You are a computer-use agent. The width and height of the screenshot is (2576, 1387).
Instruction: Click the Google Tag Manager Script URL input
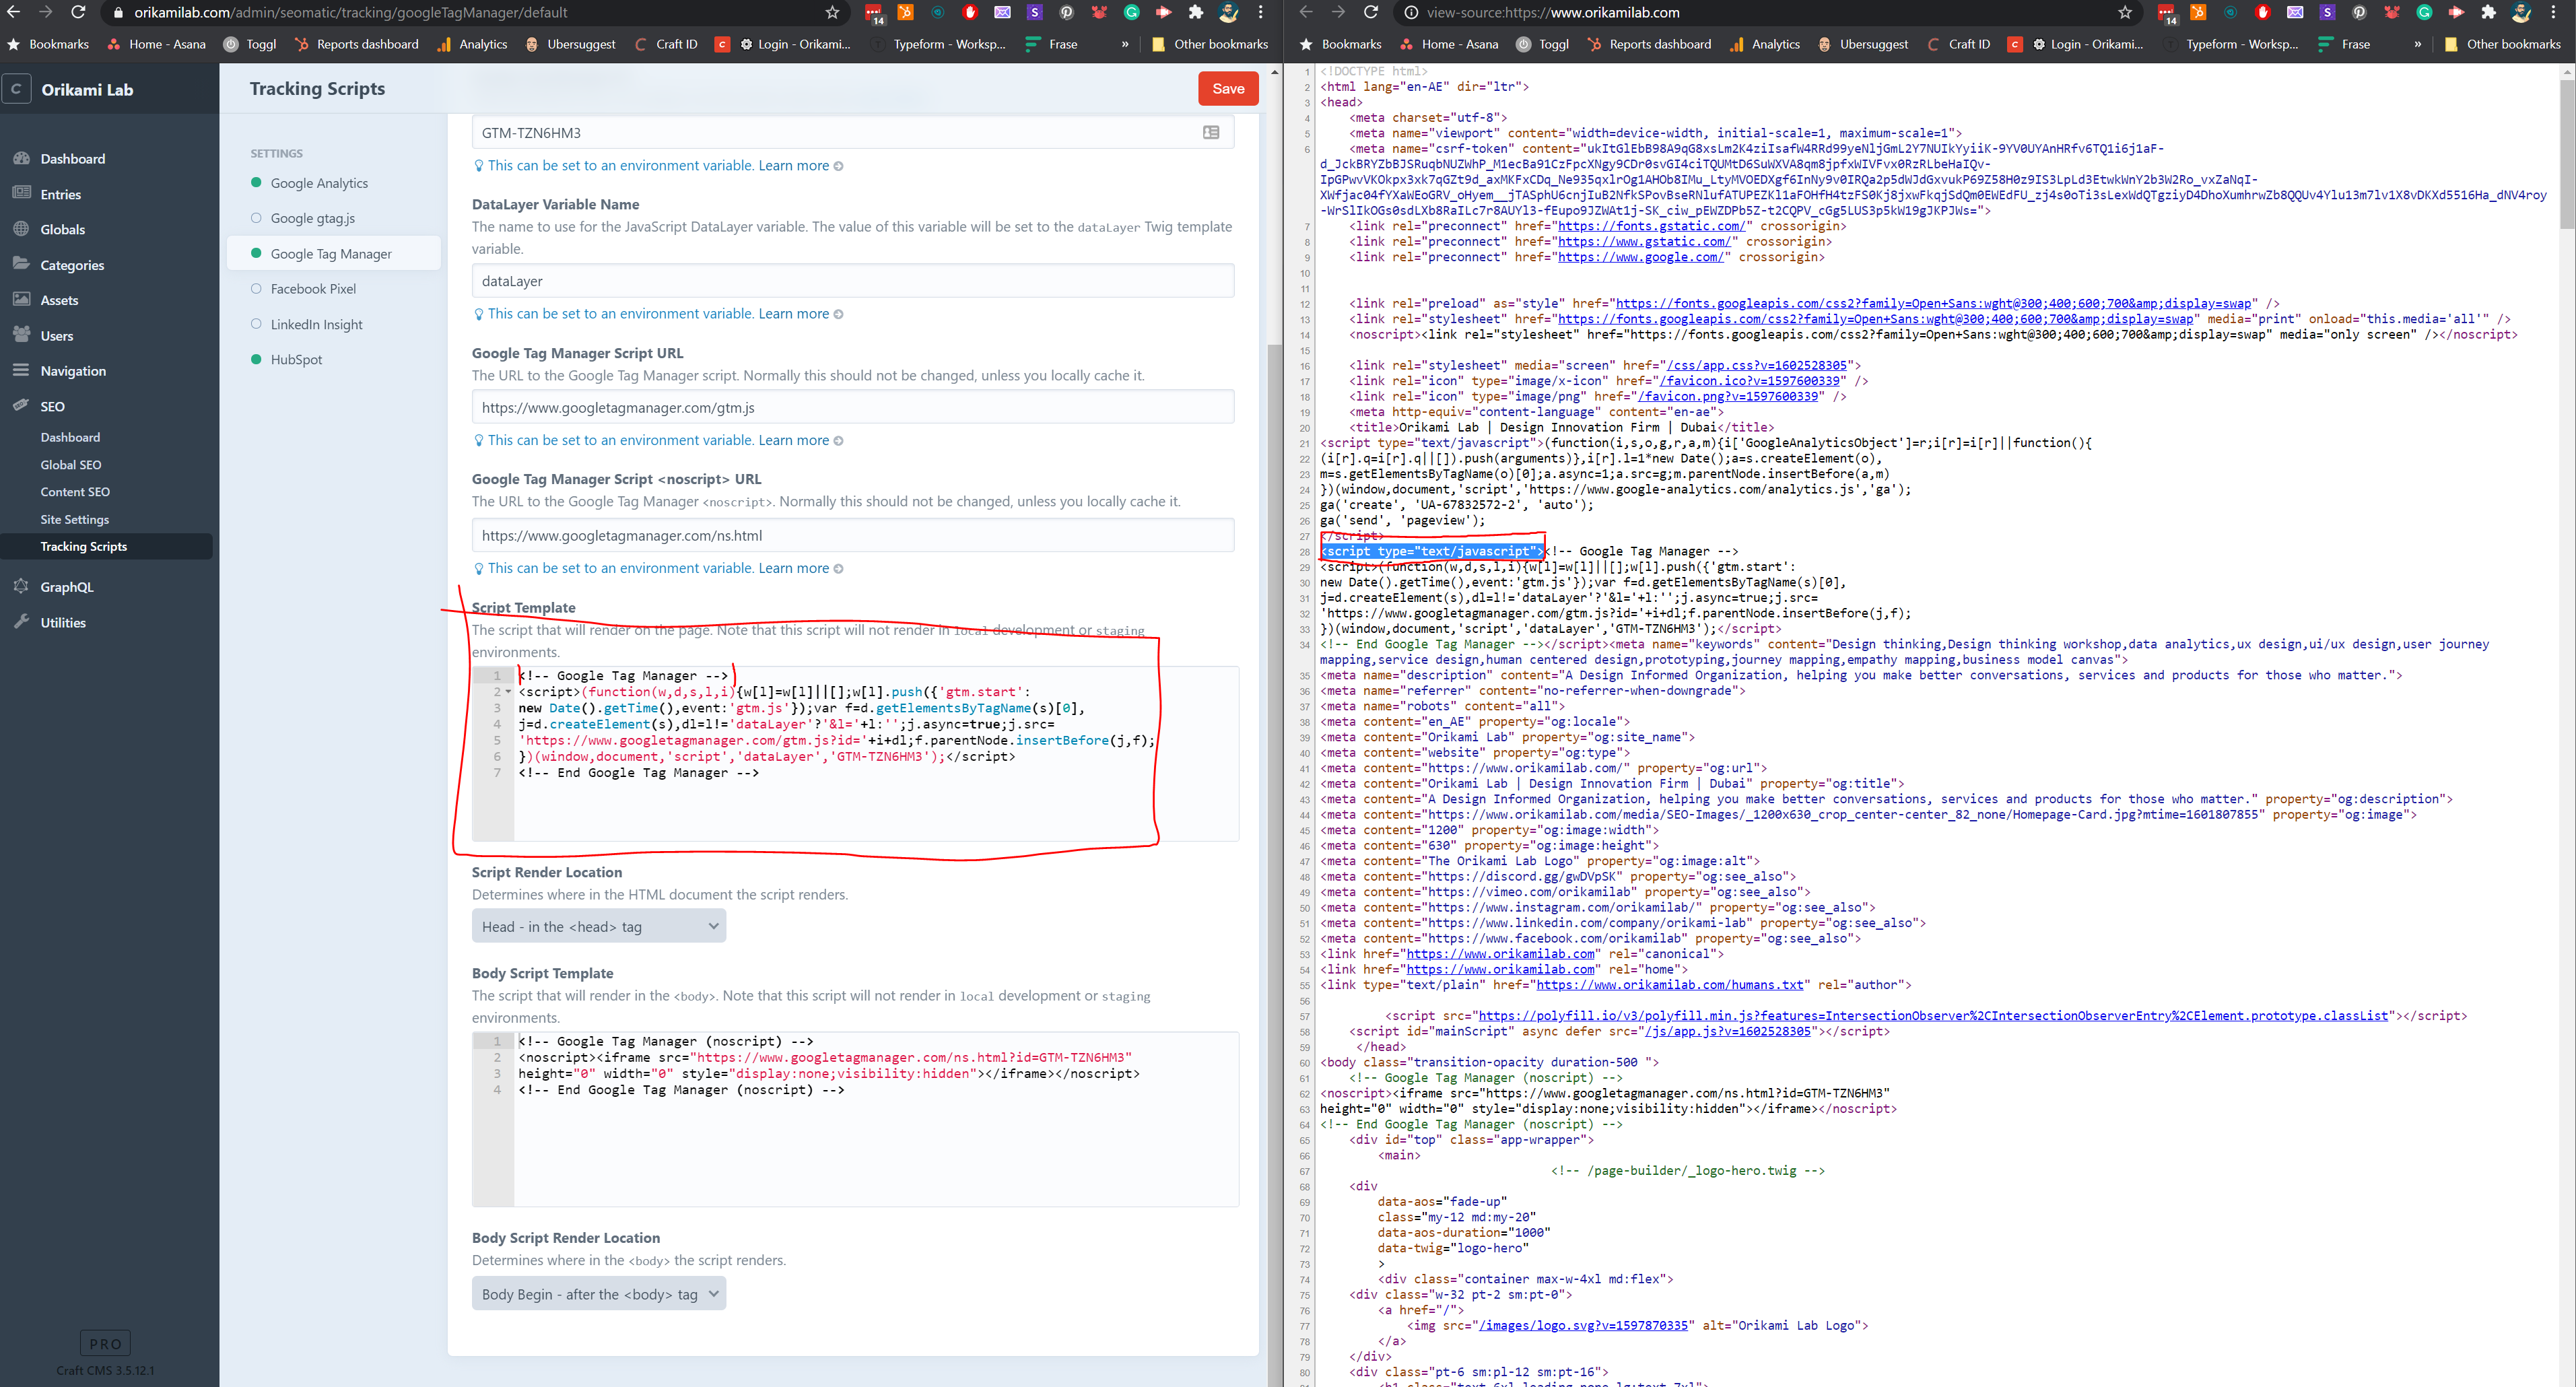[x=853, y=407]
